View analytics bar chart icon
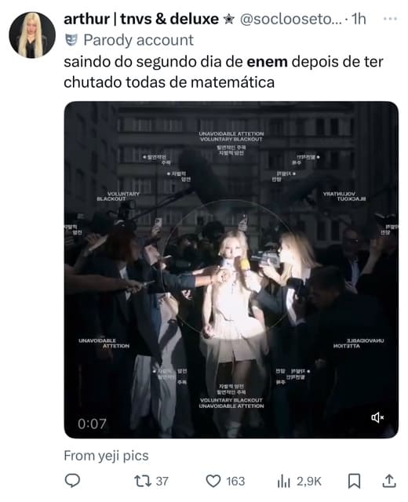Image resolution: width=408 pixels, height=502 pixels. (284, 481)
